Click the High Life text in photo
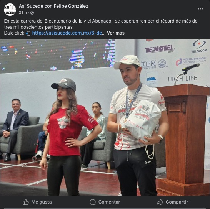210x209 pixels. point(182,79)
